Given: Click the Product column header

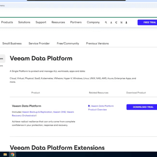Looking at the screenshot, I should [36, 93].
